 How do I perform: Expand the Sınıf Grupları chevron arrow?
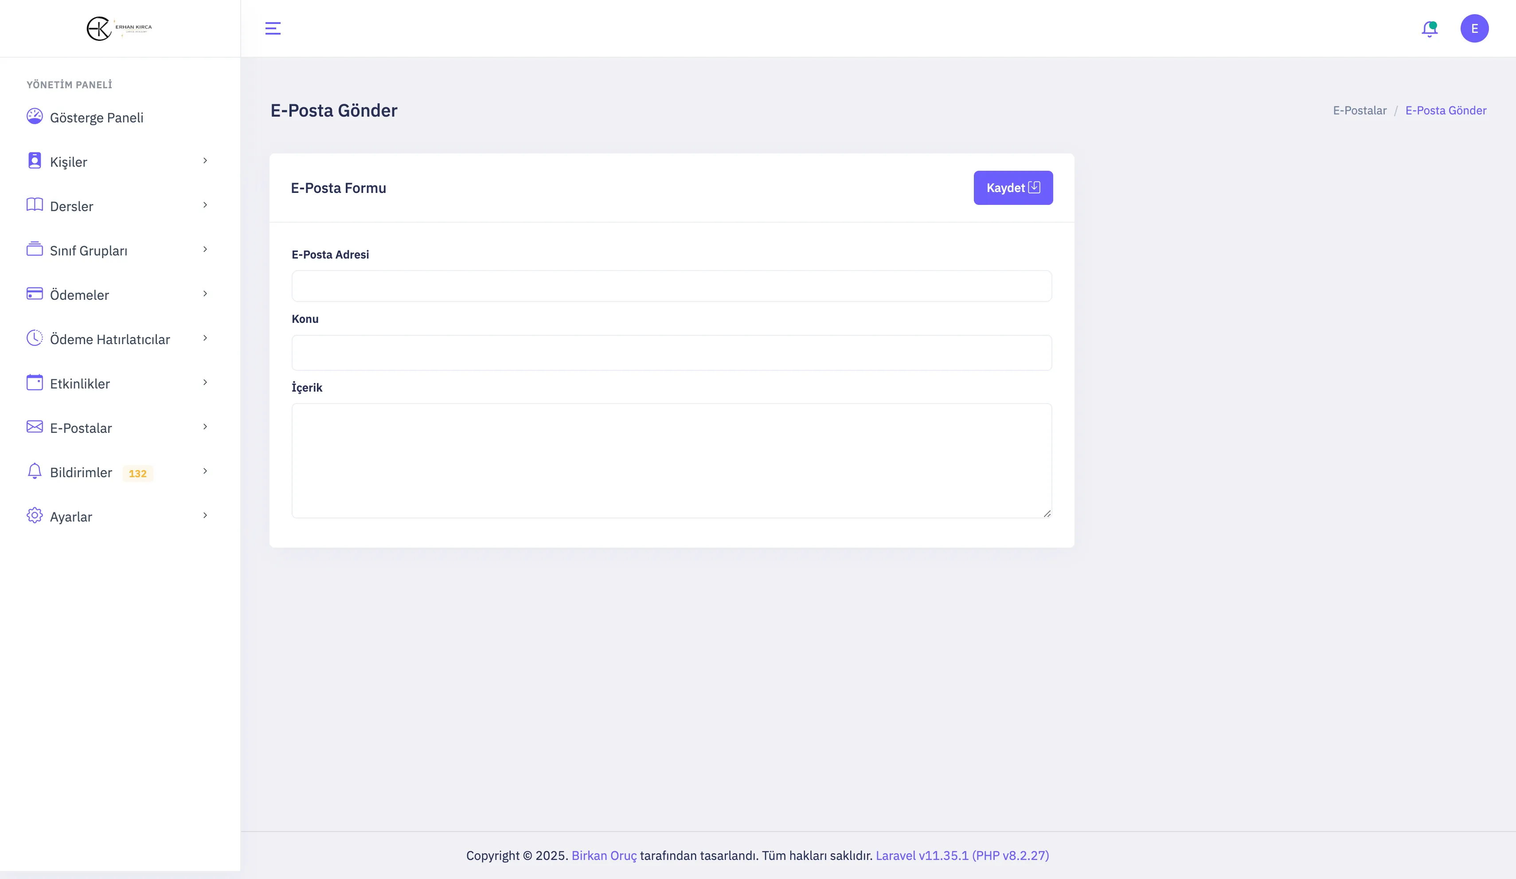[205, 249]
